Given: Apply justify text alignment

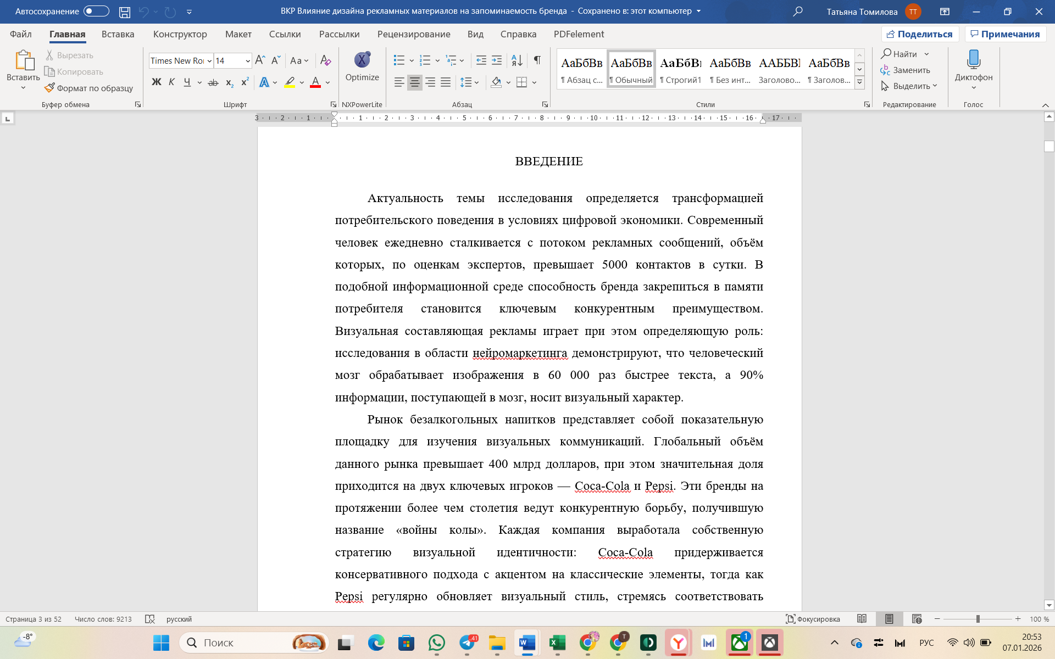Looking at the screenshot, I should (446, 82).
